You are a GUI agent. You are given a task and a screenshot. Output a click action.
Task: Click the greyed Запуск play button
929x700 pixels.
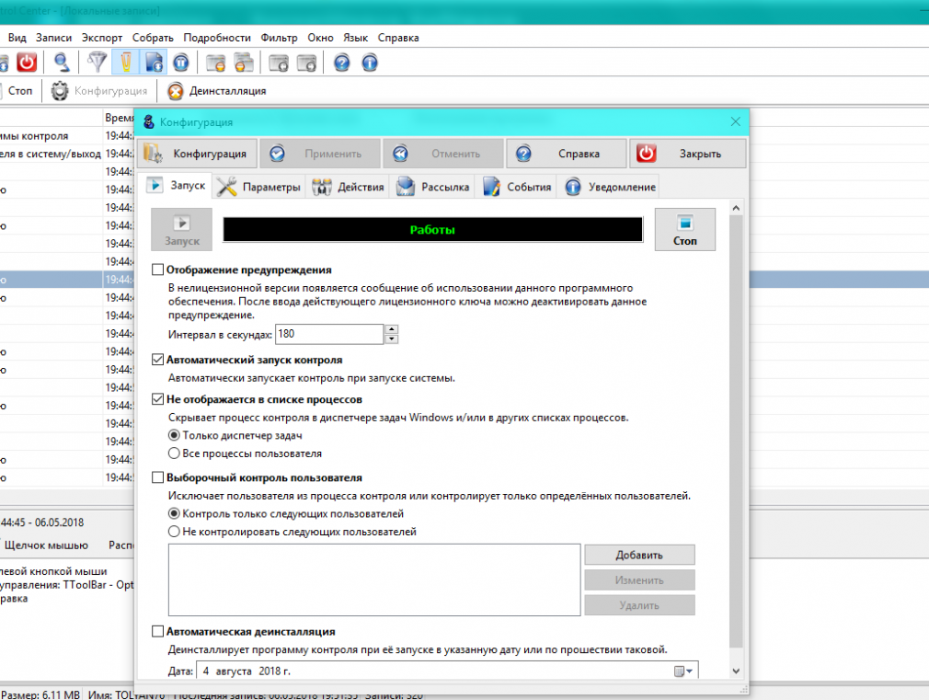[181, 229]
